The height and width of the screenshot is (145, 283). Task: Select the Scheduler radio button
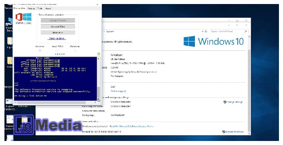[x=75, y=51]
